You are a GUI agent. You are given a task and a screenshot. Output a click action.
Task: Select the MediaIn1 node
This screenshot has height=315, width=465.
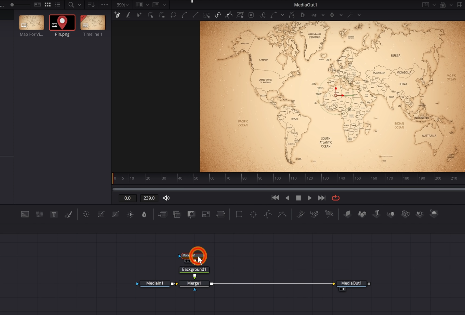[x=155, y=284]
